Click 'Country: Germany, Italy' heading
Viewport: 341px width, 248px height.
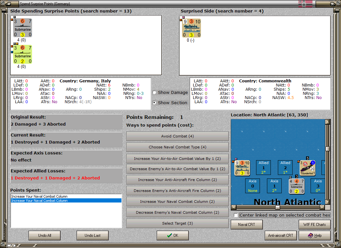85,81
